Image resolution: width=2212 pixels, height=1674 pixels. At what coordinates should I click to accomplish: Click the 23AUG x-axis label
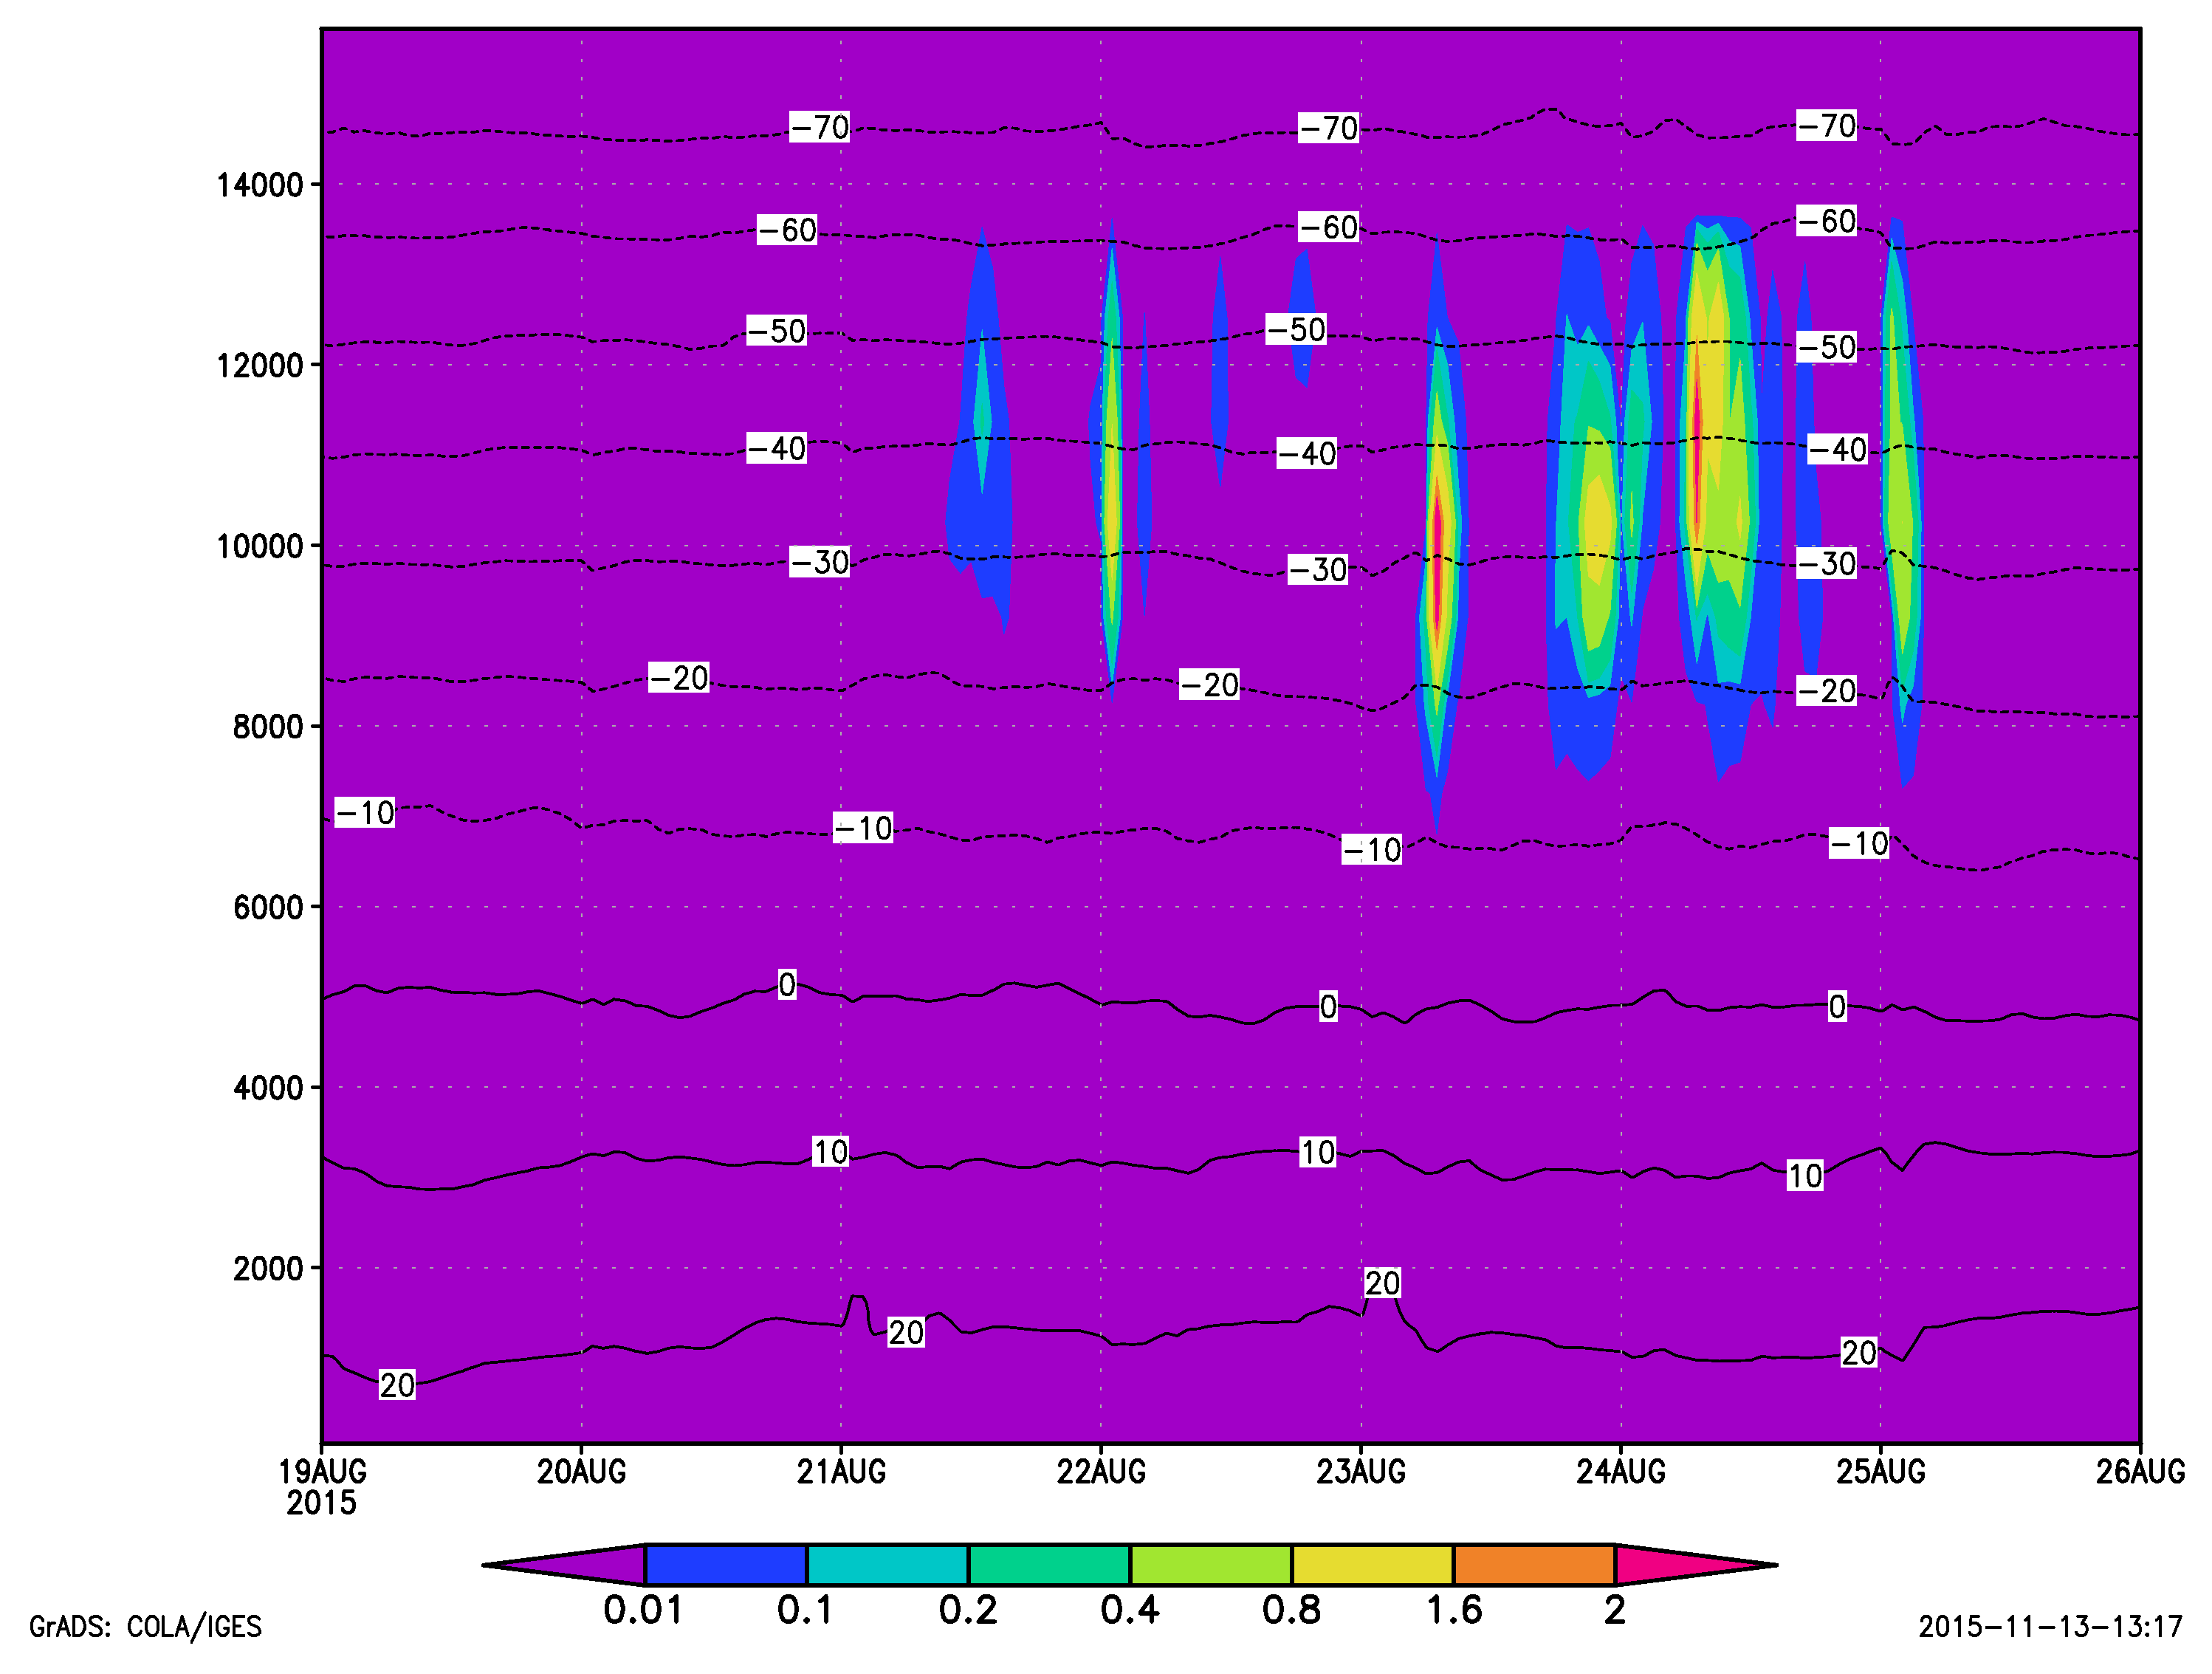tap(1361, 1472)
